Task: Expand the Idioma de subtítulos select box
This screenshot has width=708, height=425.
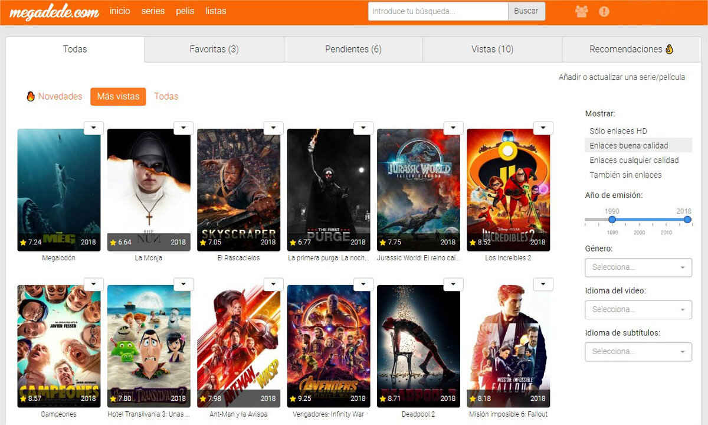Action: (638, 351)
